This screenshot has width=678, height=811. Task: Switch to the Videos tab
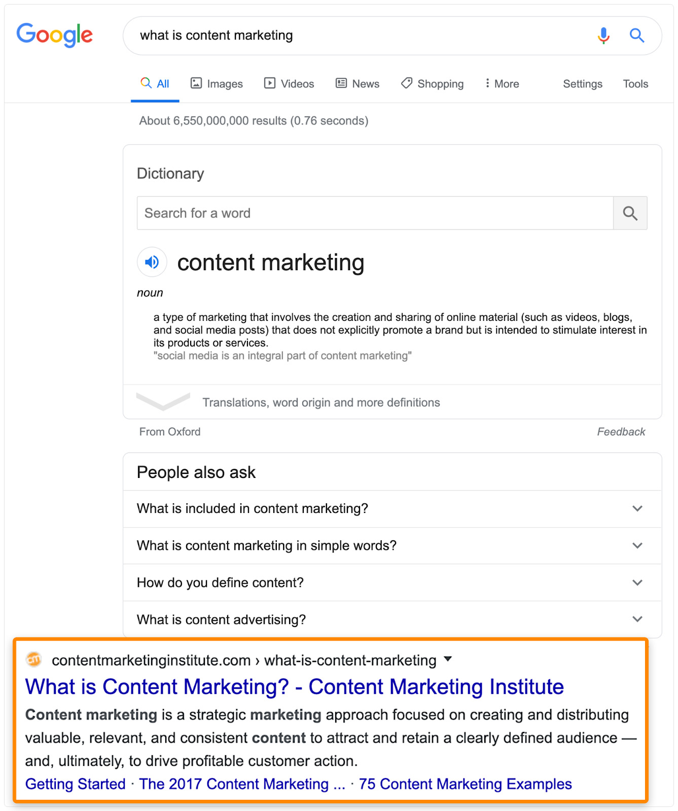tap(288, 84)
